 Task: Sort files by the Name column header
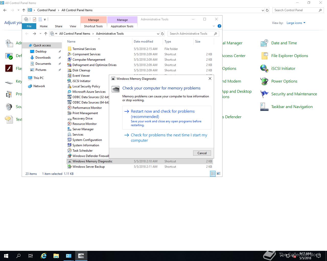(x=99, y=42)
